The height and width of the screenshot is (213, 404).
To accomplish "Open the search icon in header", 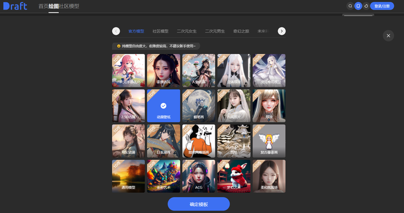I will point(350,6).
